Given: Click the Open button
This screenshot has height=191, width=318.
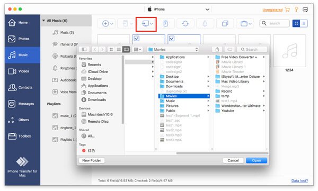Looking at the screenshot, I should coord(257,160).
